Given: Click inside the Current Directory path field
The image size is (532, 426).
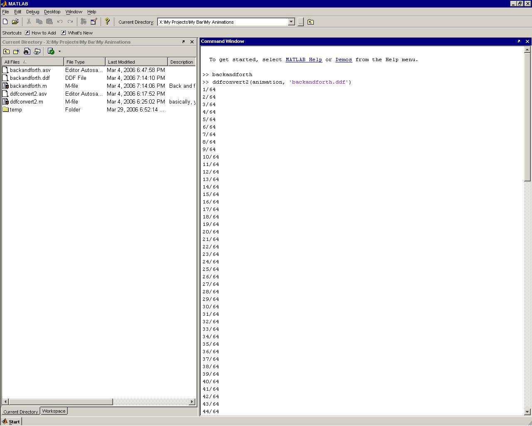Looking at the screenshot, I should [x=223, y=22].
